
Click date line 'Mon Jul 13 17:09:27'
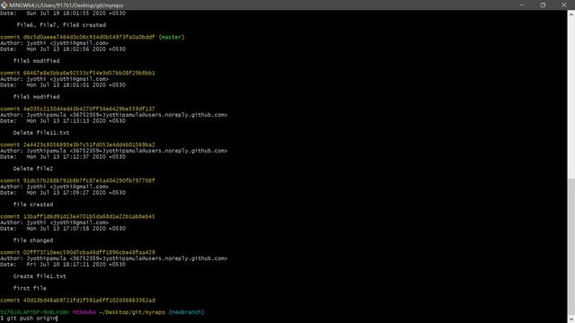(x=63, y=193)
